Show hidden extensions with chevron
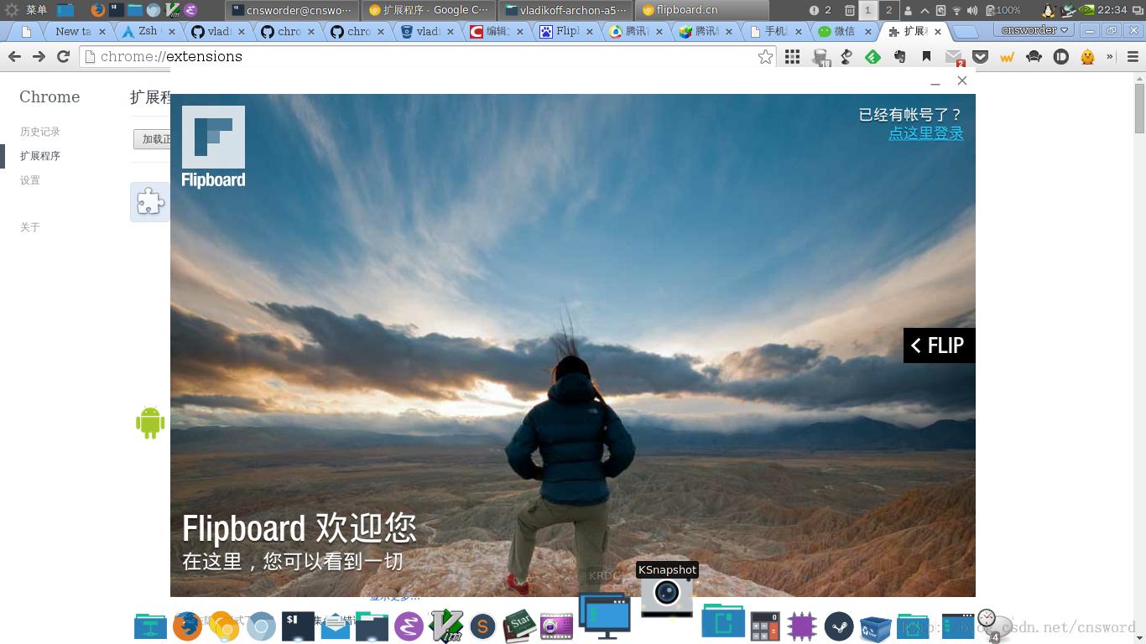Image resolution: width=1146 pixels, height=644 pixels. 1110,57
